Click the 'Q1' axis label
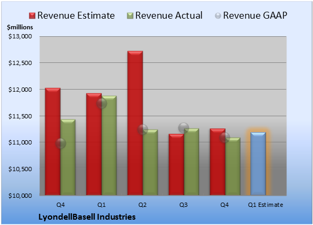 101,205
